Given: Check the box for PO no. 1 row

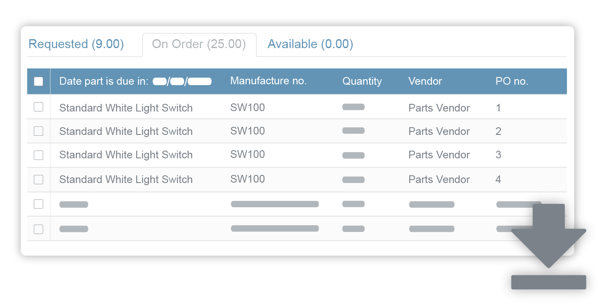Looking at the screenshot, I should coord(38,107).
